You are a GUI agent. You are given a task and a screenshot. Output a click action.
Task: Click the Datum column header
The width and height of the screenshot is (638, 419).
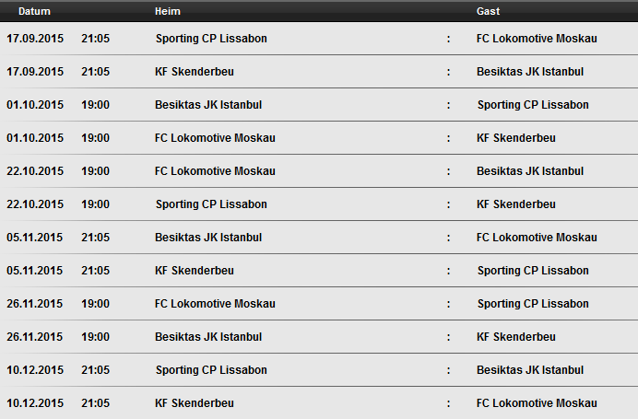click(34, 11)
